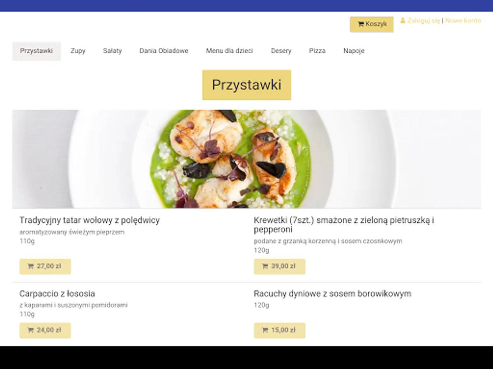Switch to the Zupy tab

(x=78, y=51)
